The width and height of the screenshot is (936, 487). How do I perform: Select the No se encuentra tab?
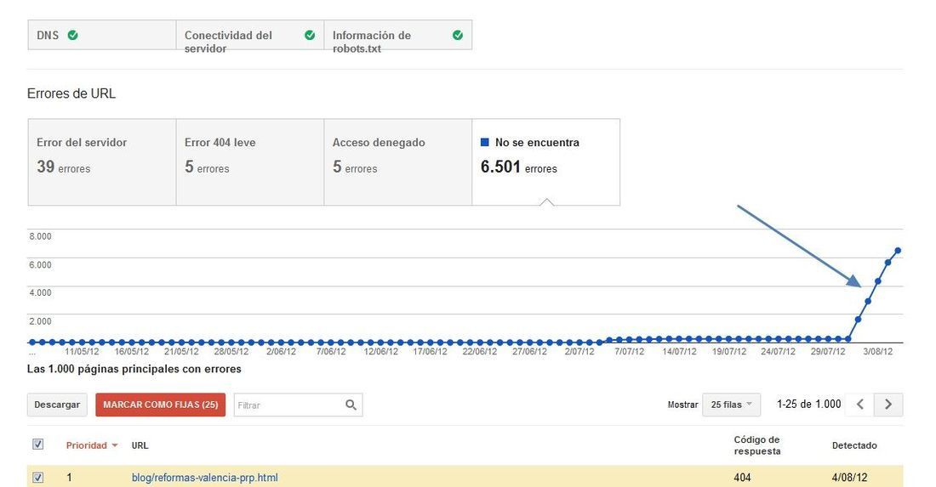(546, 162)
